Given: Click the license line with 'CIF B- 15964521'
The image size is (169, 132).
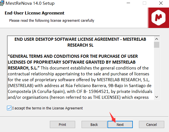Looking at the screenshot, I should [x=80, y=92].
